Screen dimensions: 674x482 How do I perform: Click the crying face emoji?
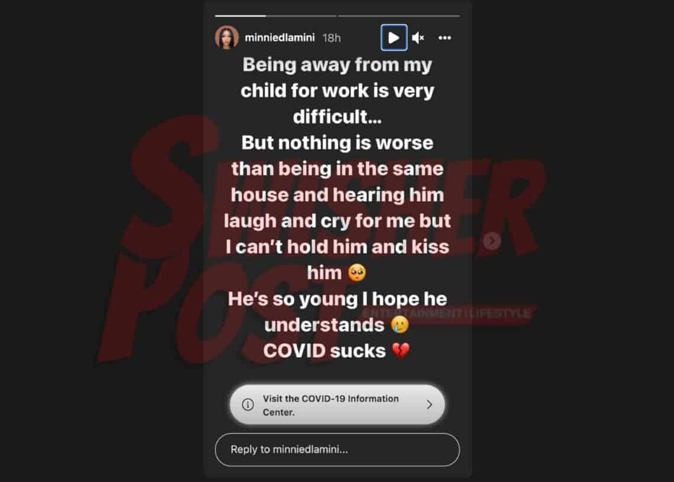[x=400, y=325]
